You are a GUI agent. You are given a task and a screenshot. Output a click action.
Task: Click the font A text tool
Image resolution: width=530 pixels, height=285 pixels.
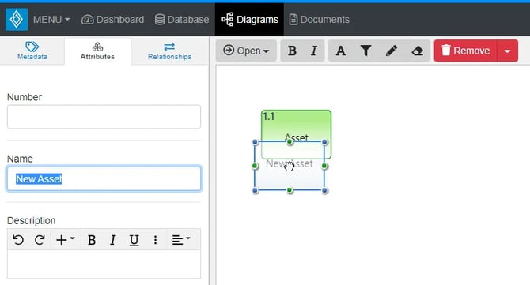point(341,51)
